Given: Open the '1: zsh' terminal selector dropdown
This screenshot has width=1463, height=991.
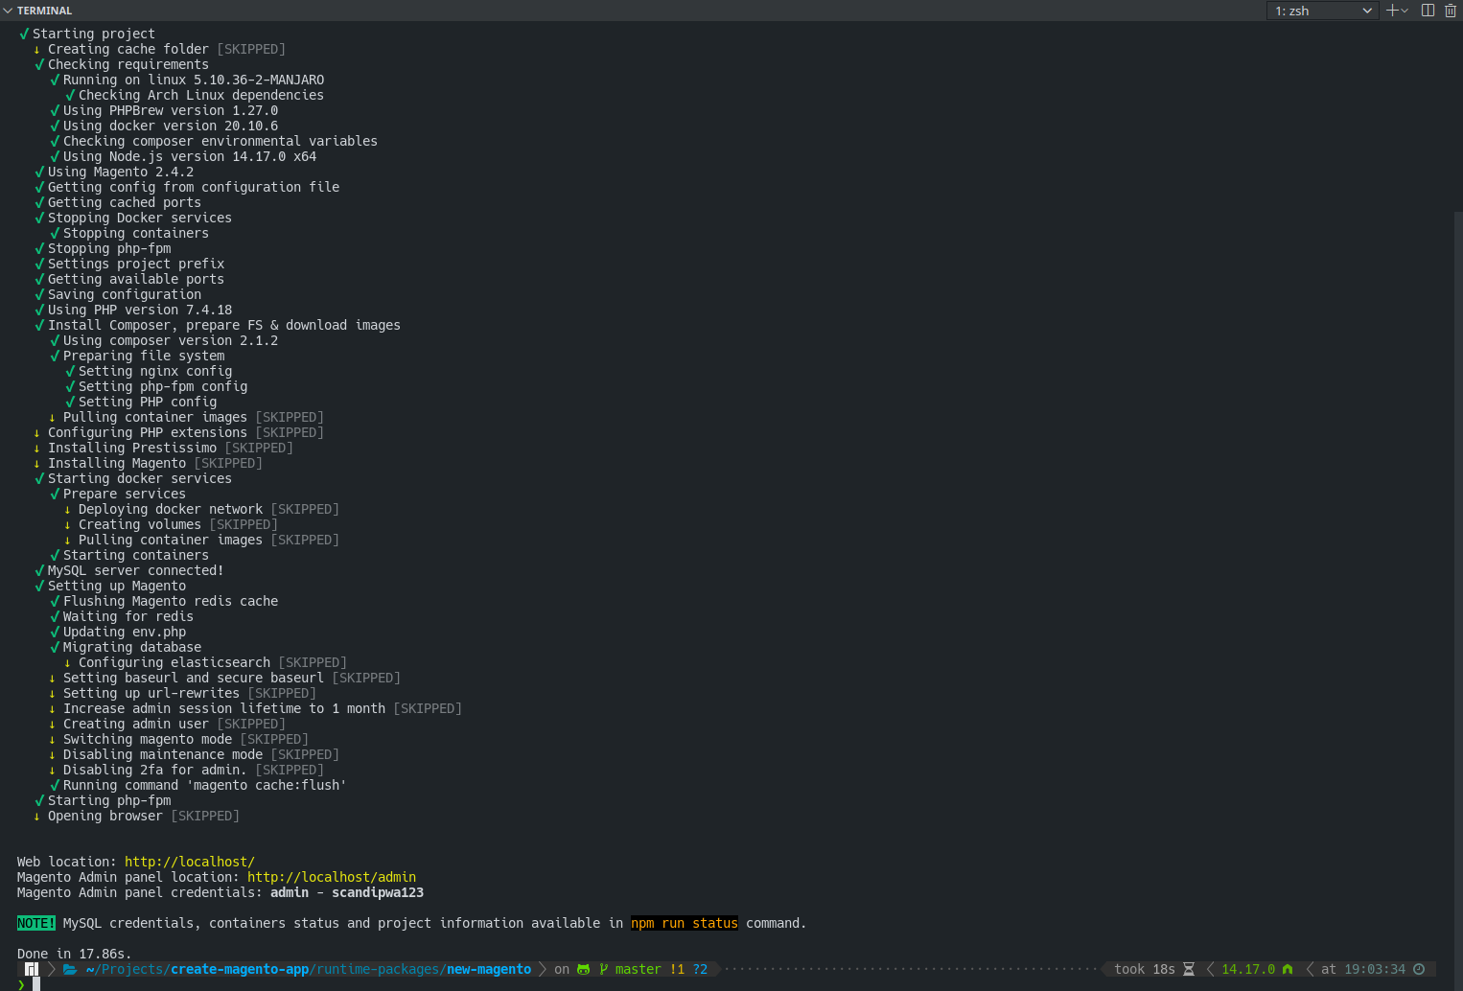Looking at the screenshot, I should [1323, 11].
